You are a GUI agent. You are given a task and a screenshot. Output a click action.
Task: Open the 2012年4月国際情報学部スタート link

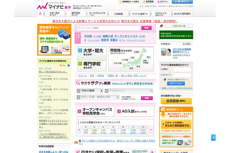click(x=182, y=51)
